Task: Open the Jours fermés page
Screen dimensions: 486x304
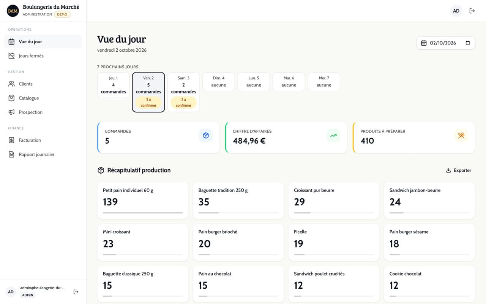Action: (x=43, y=56)
